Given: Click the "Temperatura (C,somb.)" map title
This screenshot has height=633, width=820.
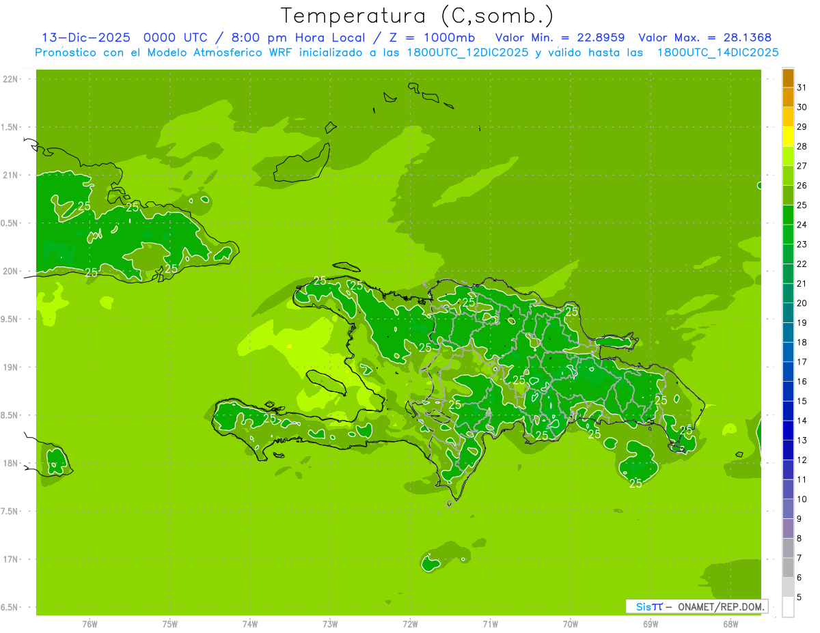Looking at the screenshot, I should [417, 16].
